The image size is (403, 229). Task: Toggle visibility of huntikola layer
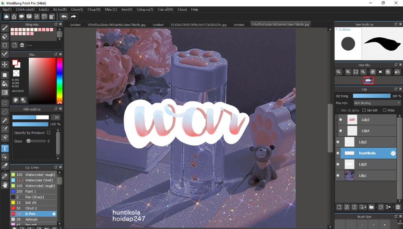[338, 153]
